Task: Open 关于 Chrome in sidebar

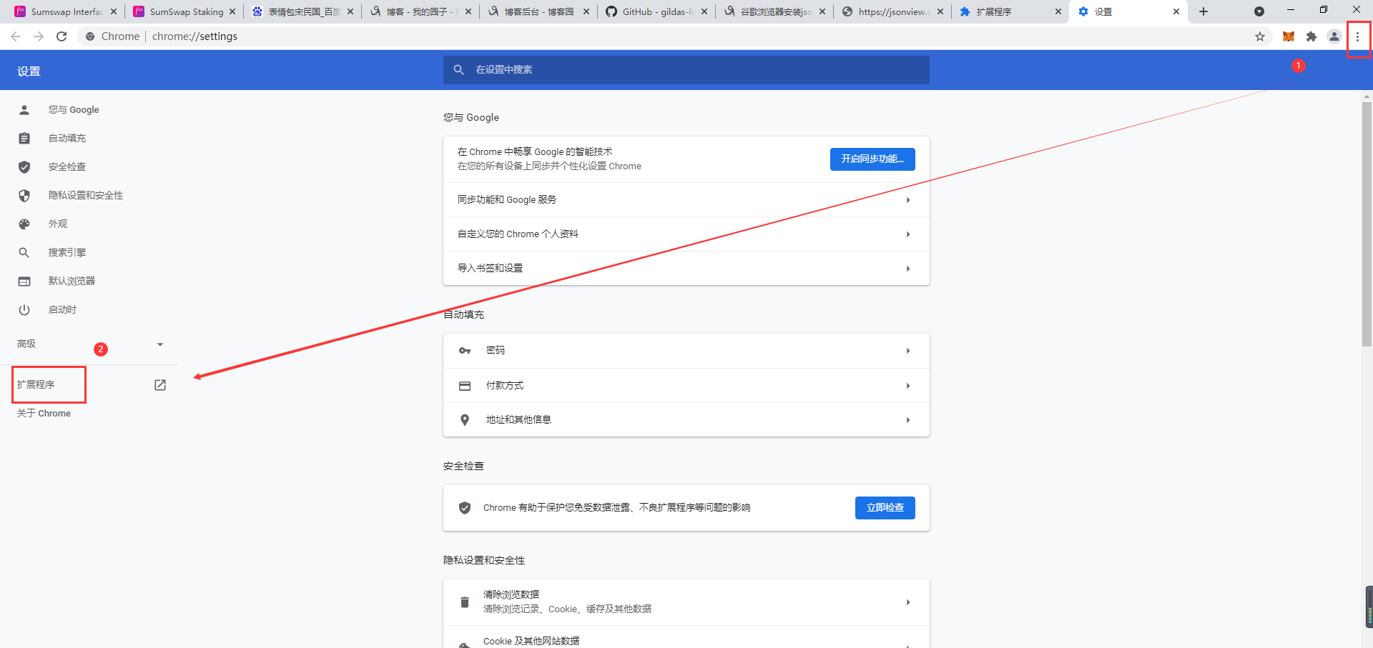Action: coord(44,414)
